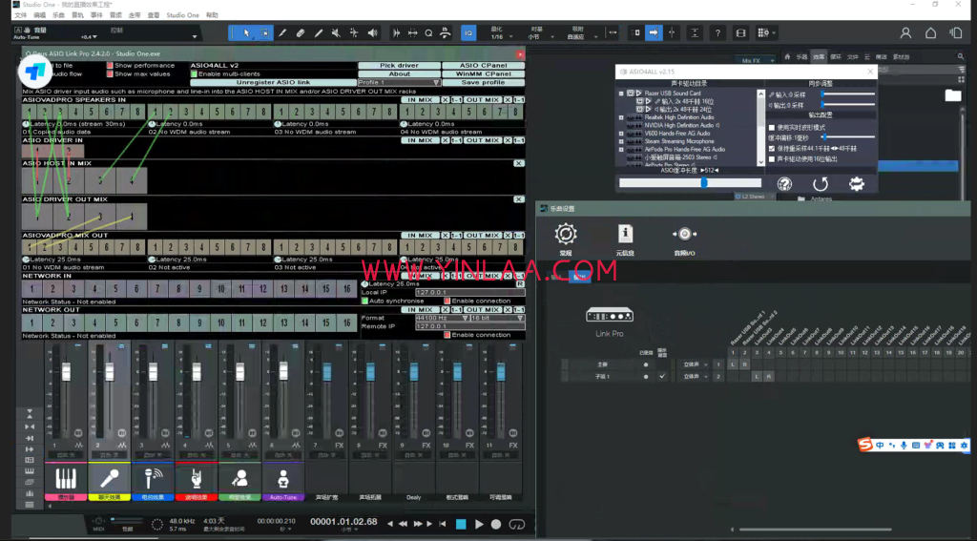The height and width of the screenshot is (541, 977).
Task: Expand Realtek High Definition Audio node
Action: click(x=620, y=117)
